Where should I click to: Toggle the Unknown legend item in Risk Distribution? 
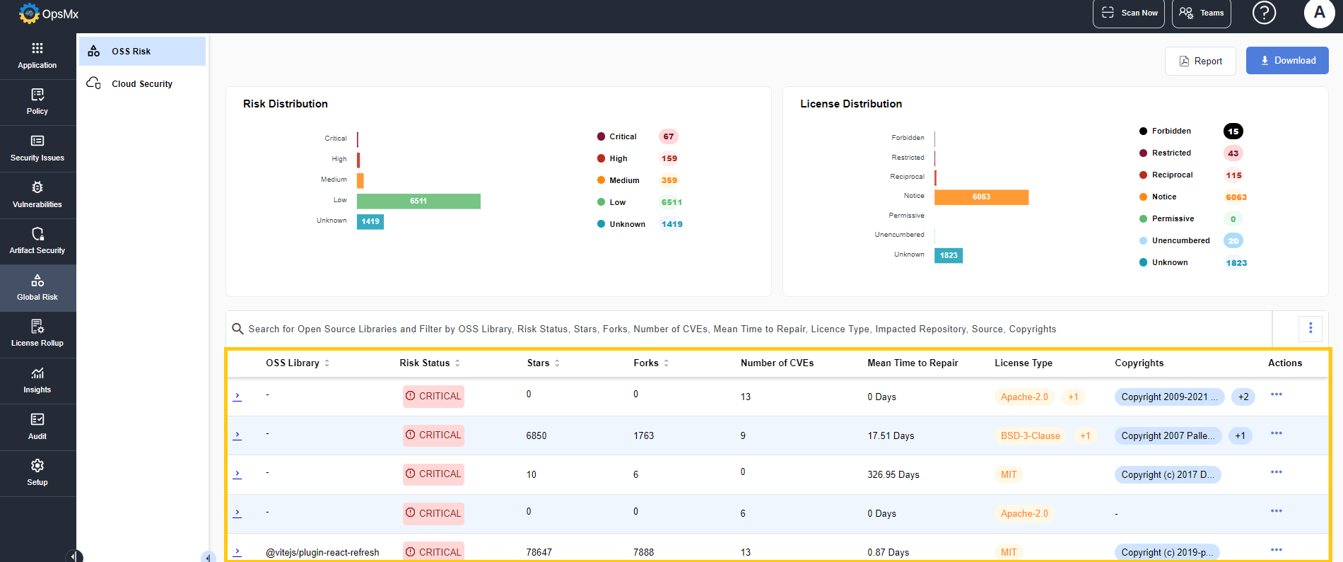626,224
